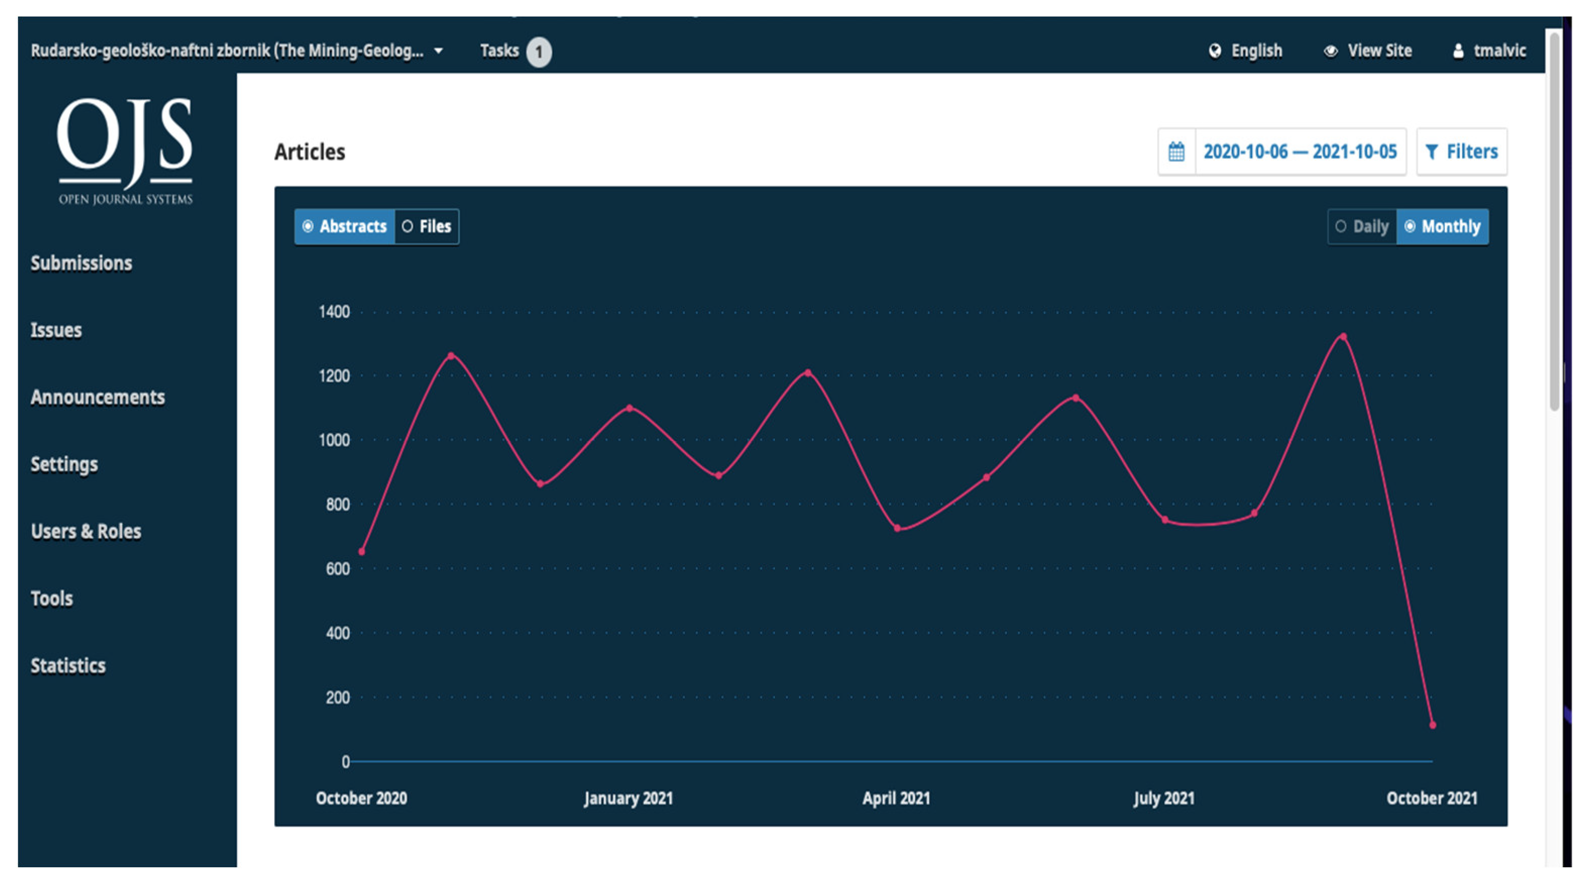The height and width of the screenshot is (889, 1588).
Task: Click the chart peak data point near September 2021
Action: point(1343,337)
